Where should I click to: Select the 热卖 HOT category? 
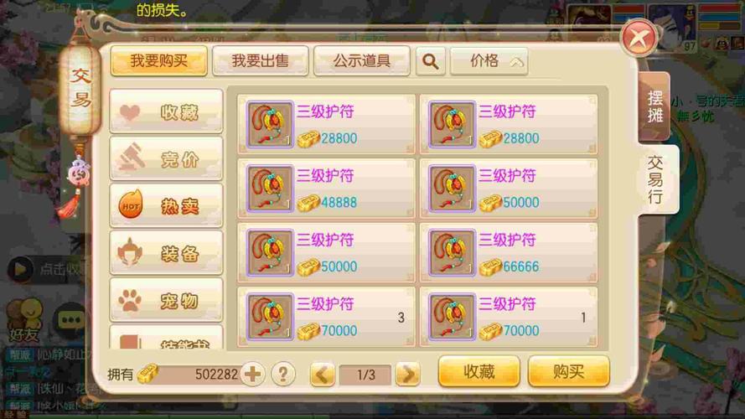pyautogui.click(x=166, y=205)
